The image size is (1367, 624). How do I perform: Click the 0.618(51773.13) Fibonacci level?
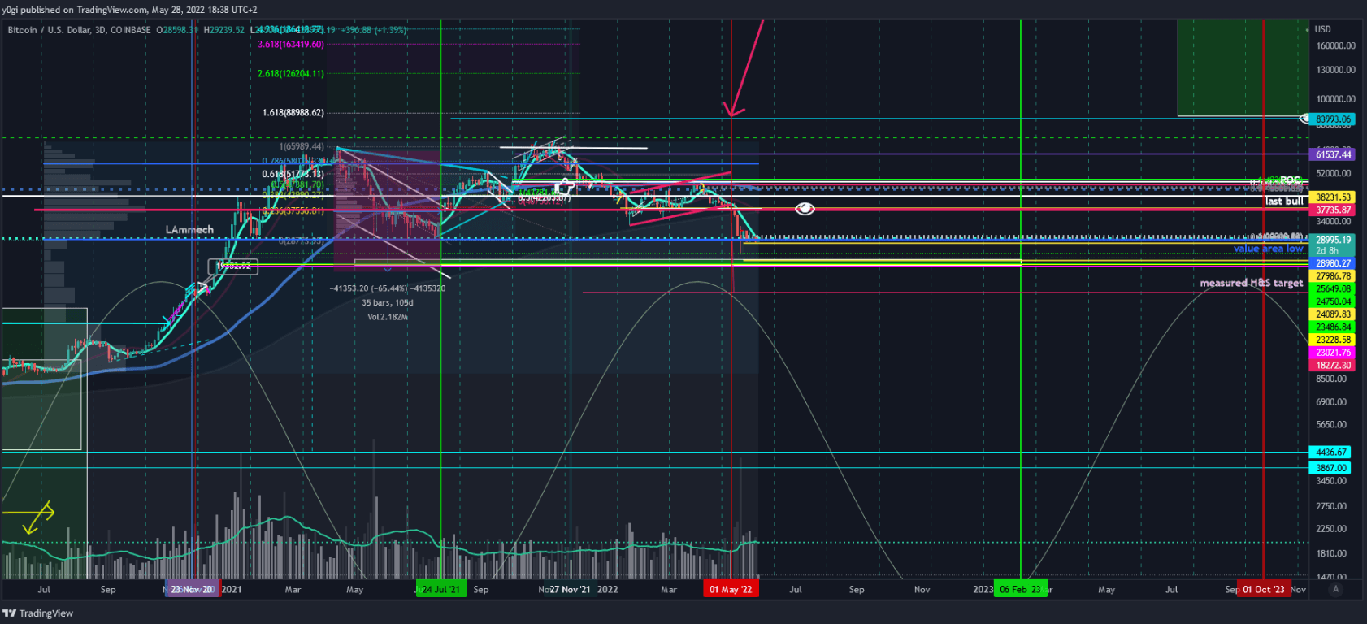[293, 174]
